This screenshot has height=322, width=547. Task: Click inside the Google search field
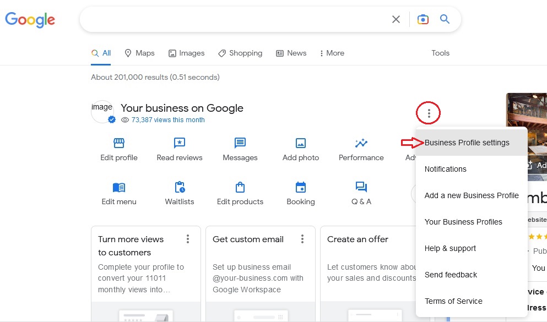pos(234,19)
